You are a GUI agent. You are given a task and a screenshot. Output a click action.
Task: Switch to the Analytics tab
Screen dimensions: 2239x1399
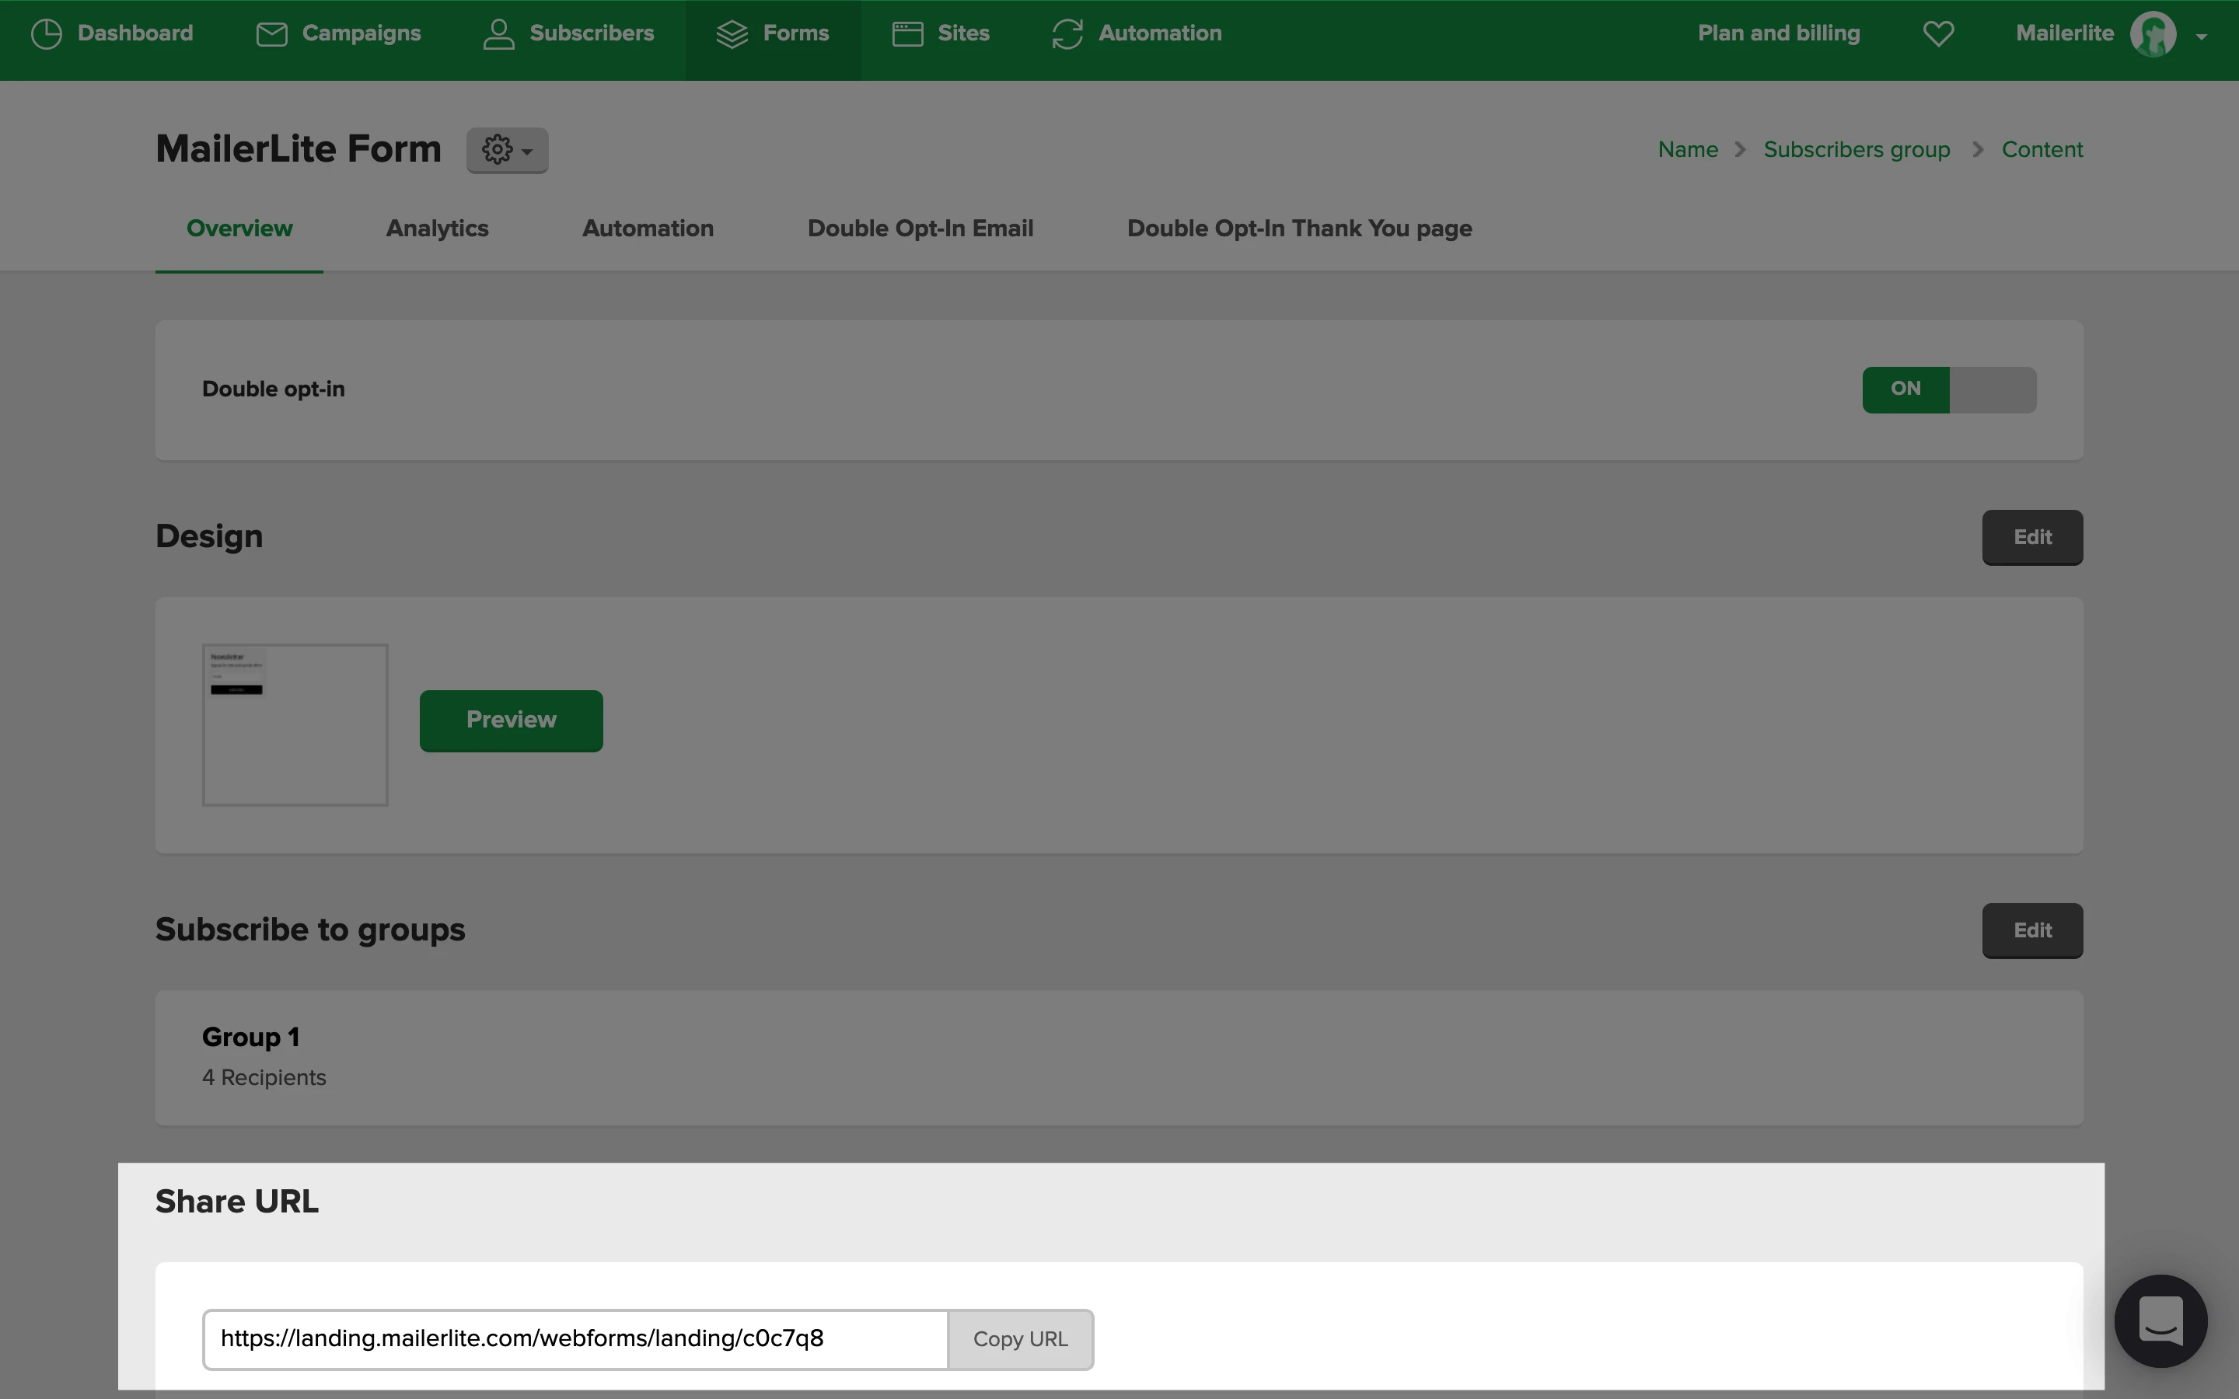pos(437,229)
